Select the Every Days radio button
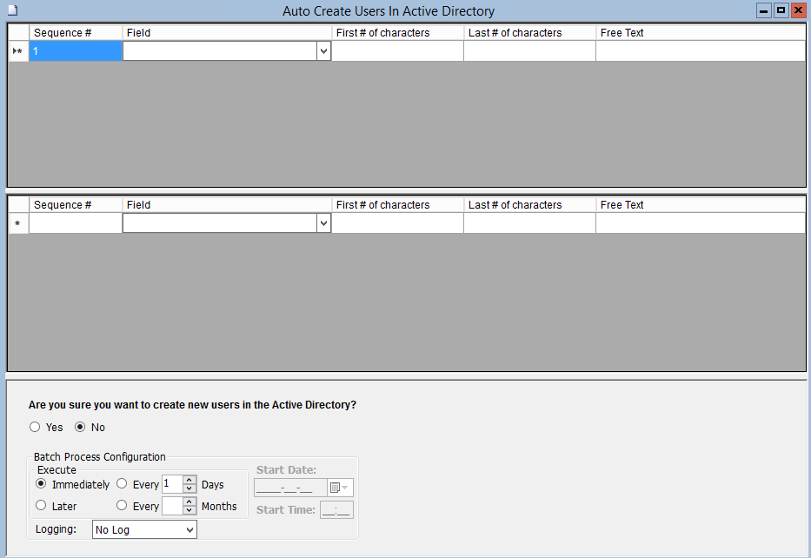 tap(122, 484)
